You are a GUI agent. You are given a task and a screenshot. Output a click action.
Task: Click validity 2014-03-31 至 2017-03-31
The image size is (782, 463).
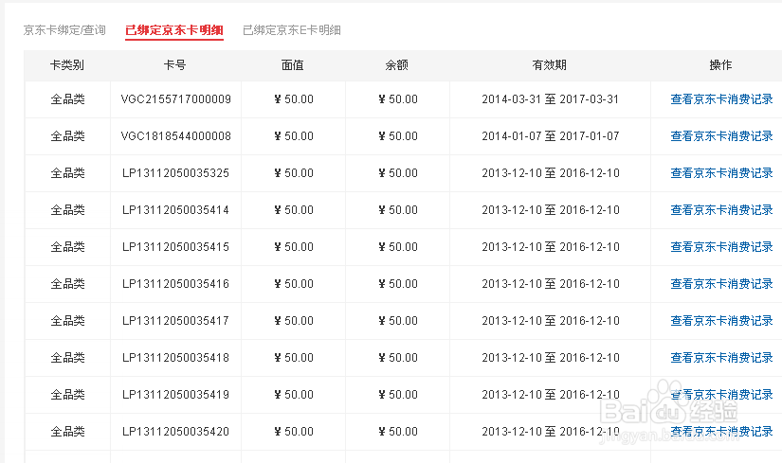550,99
